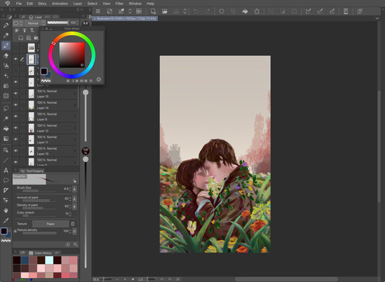Image resolution: width=385 pixels, height=282 pixels.
Task: Select the Hand move canvas tool
Action: pyautogui.click(x=6, y=210)
